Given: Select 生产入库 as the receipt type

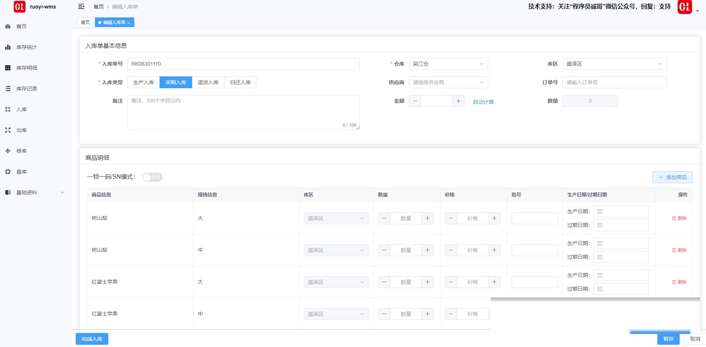Looking at the screenshot, I should (x=144, y=82).
